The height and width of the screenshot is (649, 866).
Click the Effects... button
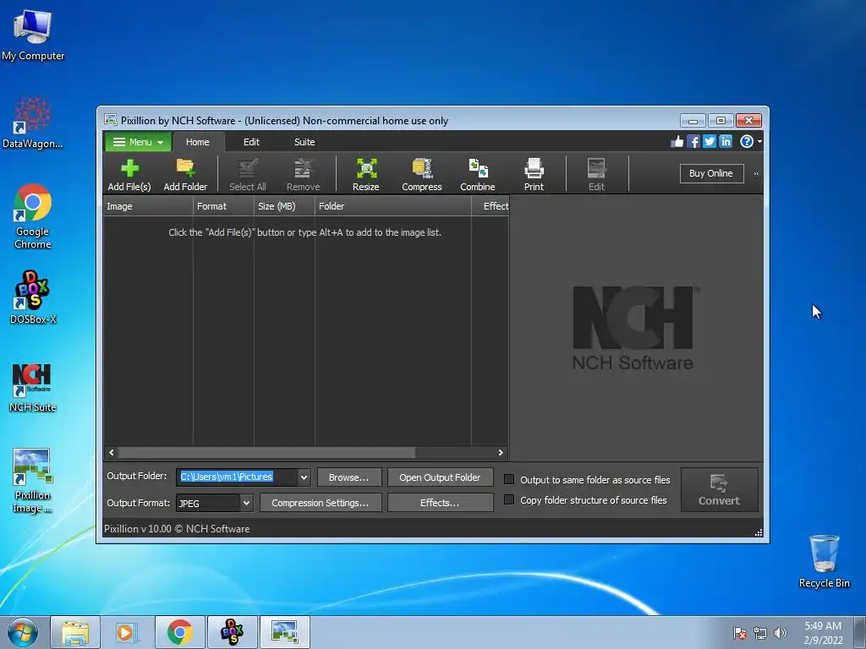(440, 503)
